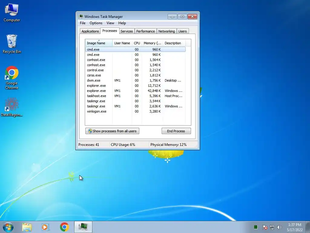Viewport: 310px width, 233px height.
Task: Select the Processes tab
Action: [x=110, y=31]
